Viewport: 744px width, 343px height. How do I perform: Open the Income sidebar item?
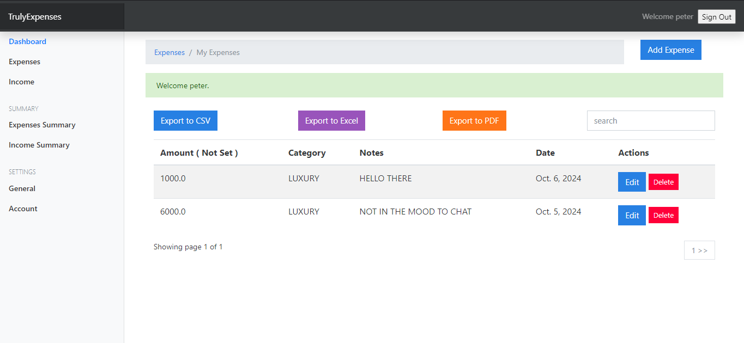coord(21,82)
